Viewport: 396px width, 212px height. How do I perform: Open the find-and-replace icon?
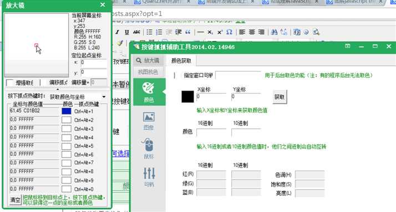point(284,32)
